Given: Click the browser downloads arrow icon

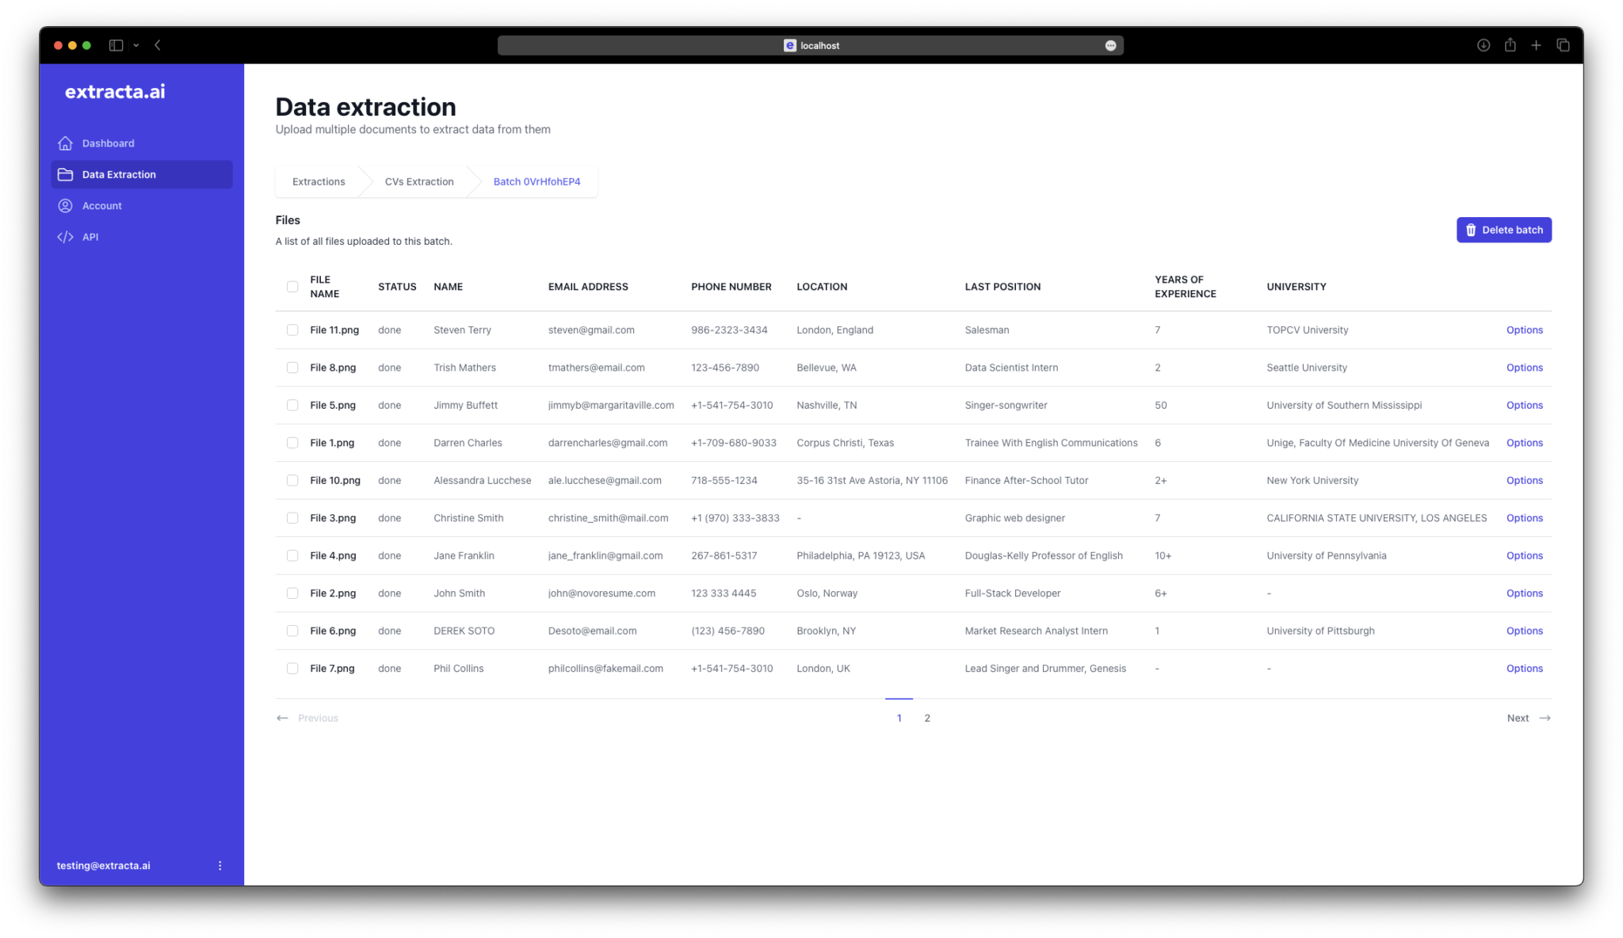Looking at the screenshot, I should (1482, 45).
